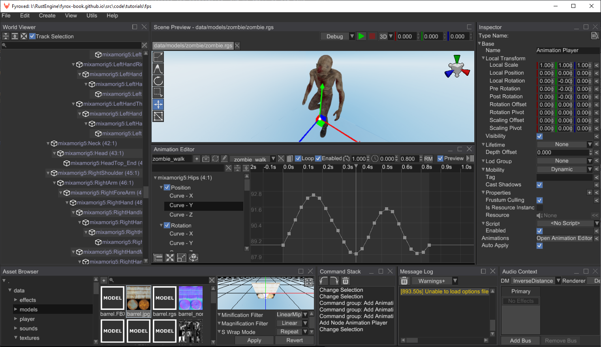601x347 pixels.
Task: Click the duplicate animation icon
Action: [x=290, y=159]
